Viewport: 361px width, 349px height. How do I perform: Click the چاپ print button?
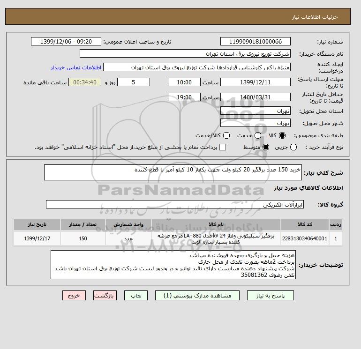coord(136,296)
